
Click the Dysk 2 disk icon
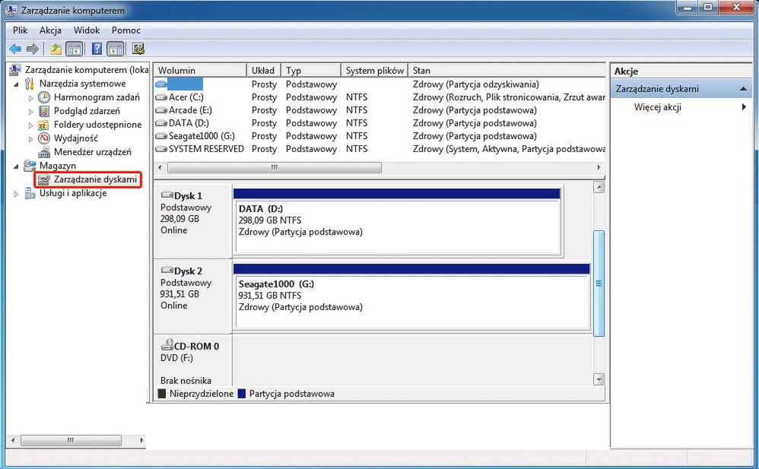167,270
